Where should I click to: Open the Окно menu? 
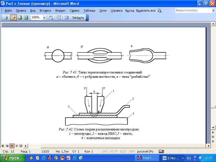point(103,11)
